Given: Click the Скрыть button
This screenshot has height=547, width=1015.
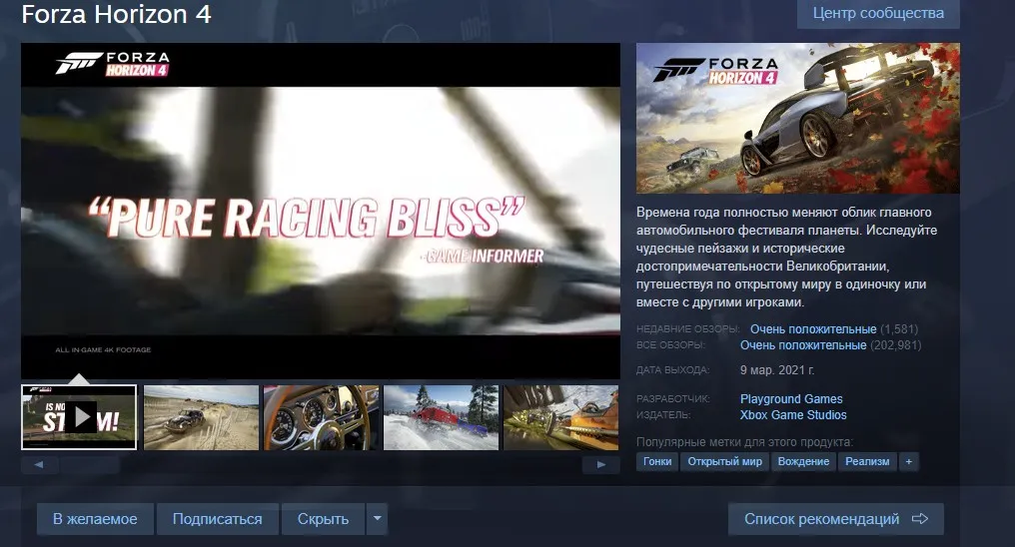Looking at the screenshot, I should tap(323, 519).
